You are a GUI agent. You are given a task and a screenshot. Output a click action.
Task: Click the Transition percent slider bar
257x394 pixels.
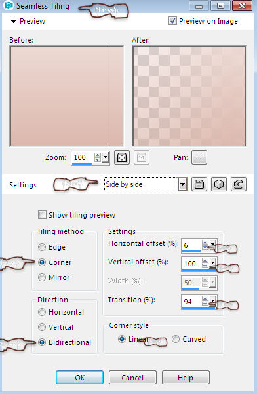(x=199, y=307)
